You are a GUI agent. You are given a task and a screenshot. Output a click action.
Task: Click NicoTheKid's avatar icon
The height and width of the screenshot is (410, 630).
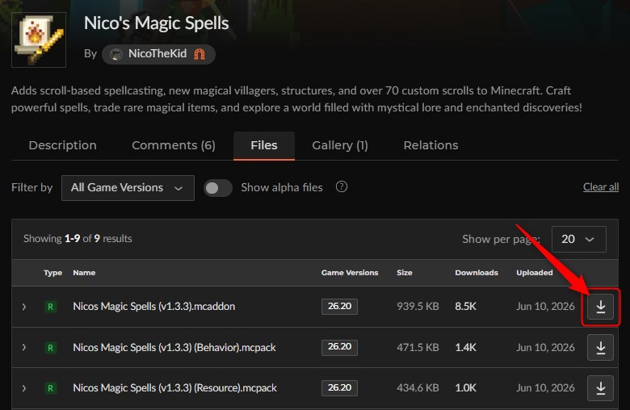(116, 54)
